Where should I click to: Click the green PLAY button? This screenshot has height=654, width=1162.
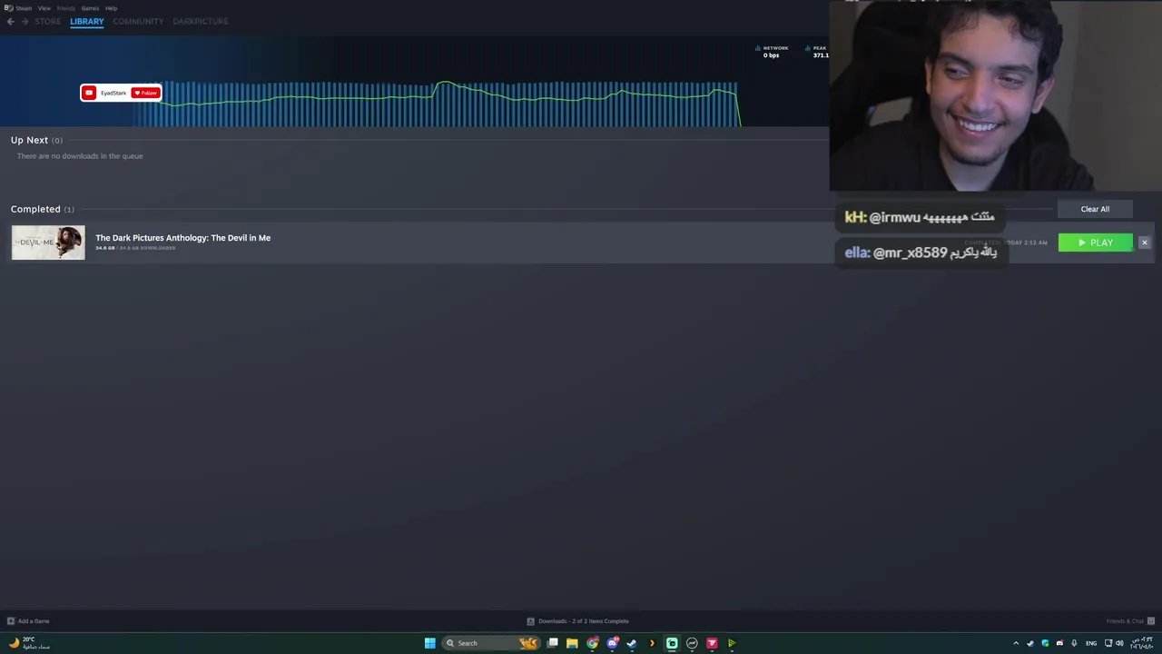(x=1096, y=243)
